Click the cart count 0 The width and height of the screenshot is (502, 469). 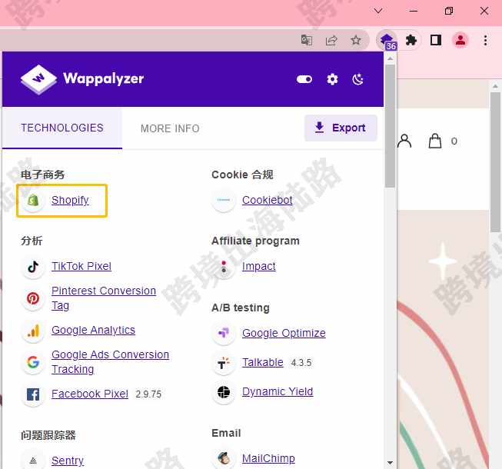pyautogui.click(x=454, y=141)
